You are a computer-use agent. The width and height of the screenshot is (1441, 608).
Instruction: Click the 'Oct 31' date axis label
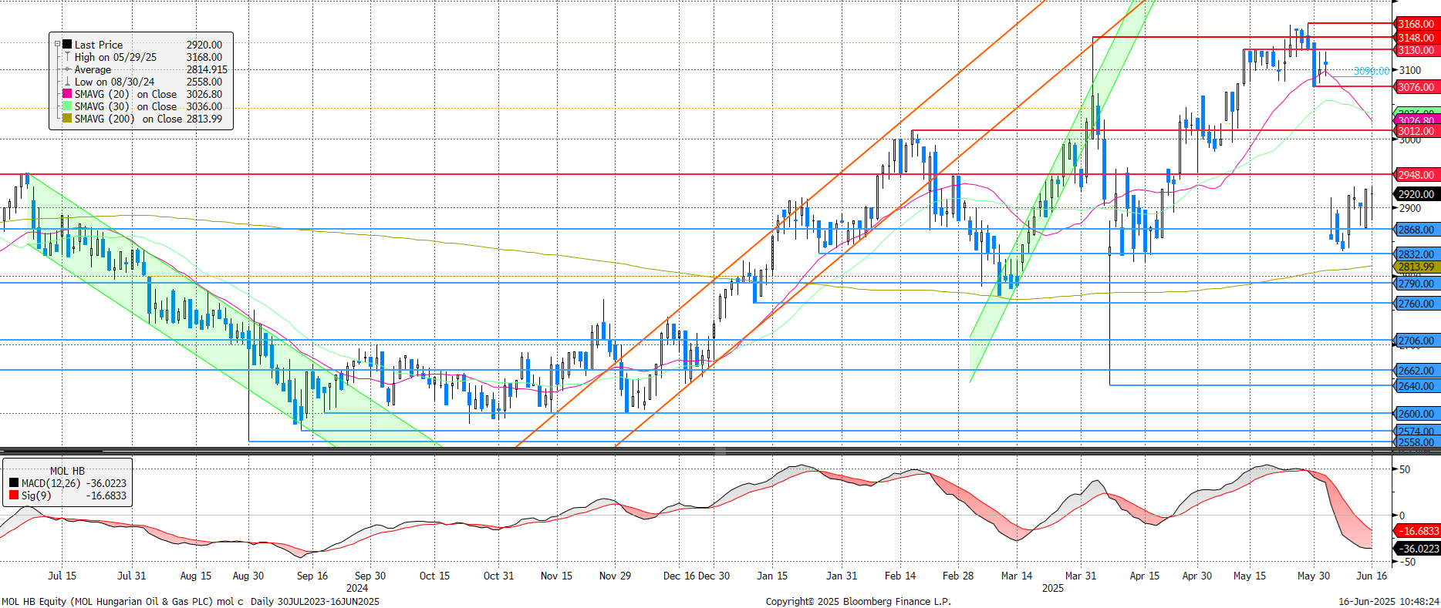tap(498, 576)
